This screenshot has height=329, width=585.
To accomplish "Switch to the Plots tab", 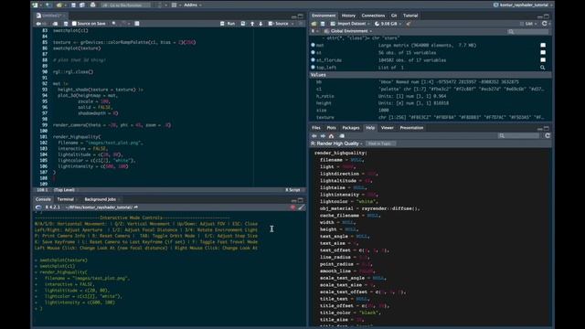I will point(331,128).
